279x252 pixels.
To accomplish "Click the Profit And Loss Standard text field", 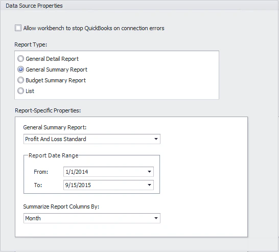I will 92,139.
